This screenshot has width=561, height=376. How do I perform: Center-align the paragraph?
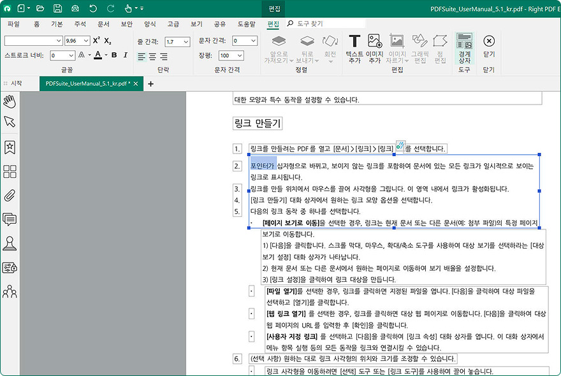(x=153, y=57)
